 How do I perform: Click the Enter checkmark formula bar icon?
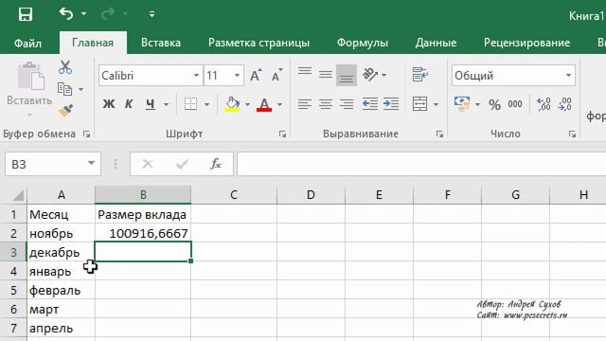point(182,164)
